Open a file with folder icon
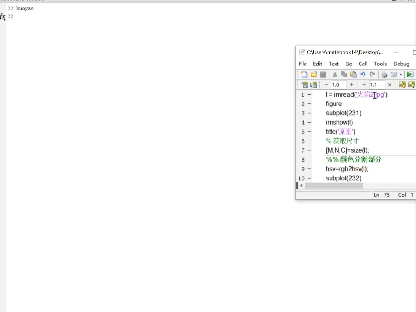 [313, 74]
